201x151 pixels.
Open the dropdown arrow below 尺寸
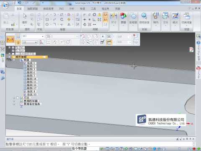pos(113,26)
